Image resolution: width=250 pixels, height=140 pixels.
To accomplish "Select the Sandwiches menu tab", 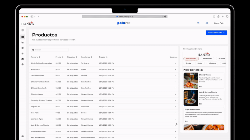I will [207, 58].
